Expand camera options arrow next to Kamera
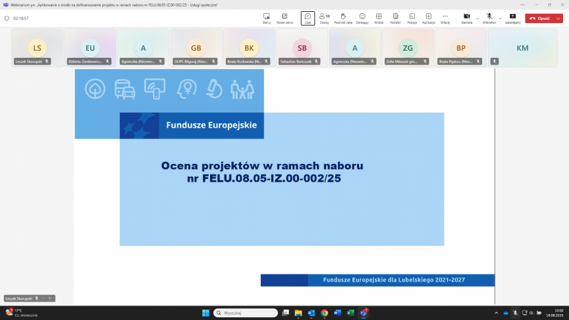Image resolution: width=569 pixels, height=320 pixels. [477, 18]
